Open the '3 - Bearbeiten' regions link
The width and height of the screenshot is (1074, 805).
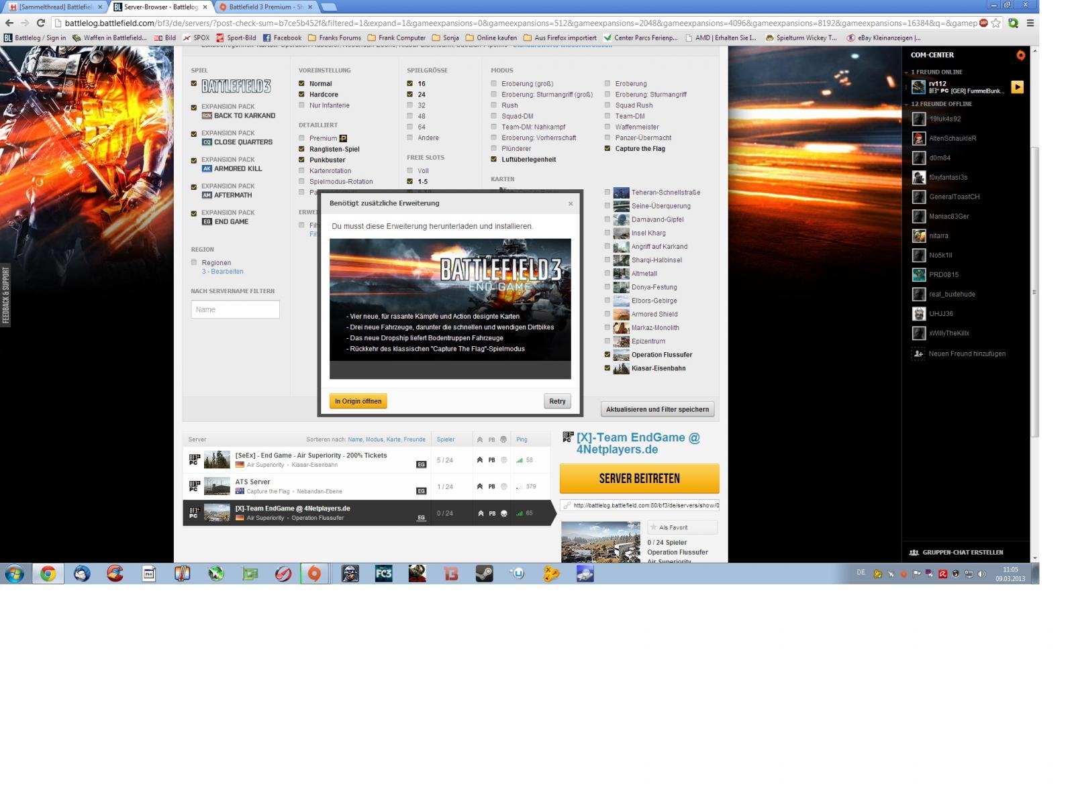click(x=222, y=272)
